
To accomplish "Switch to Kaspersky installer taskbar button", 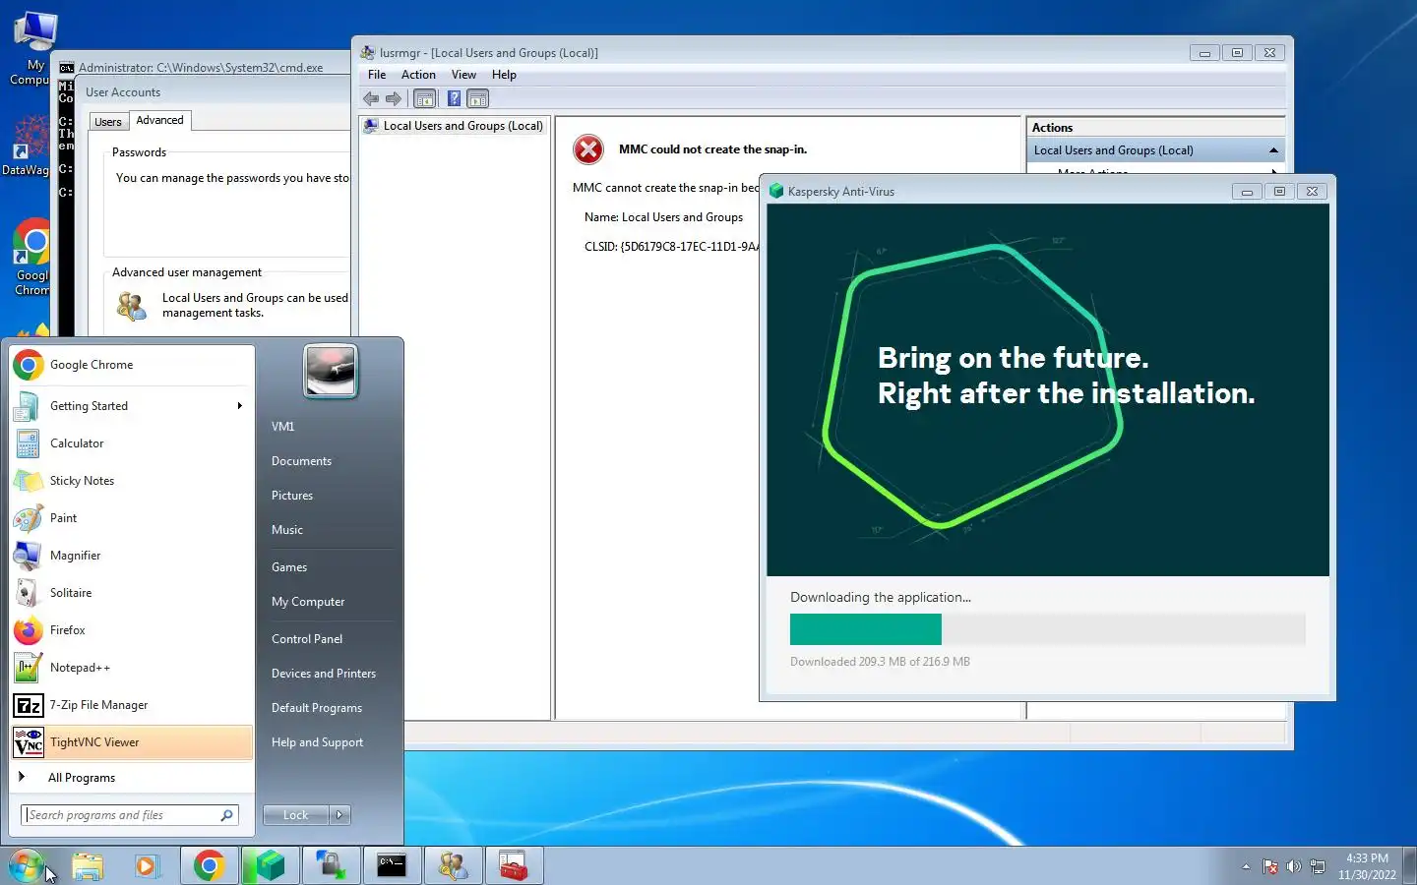I will click(270, 866).
